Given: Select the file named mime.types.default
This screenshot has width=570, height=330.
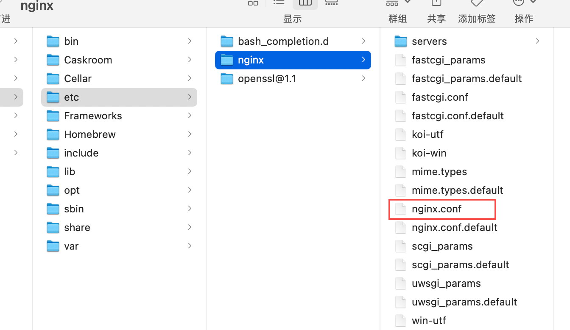Looking at the screenshot, I should 458,190.
